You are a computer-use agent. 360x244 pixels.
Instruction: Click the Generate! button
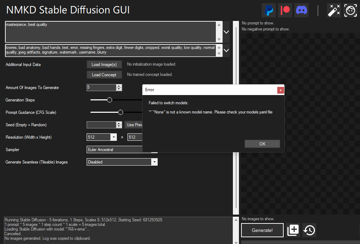[x=262, y=230]
